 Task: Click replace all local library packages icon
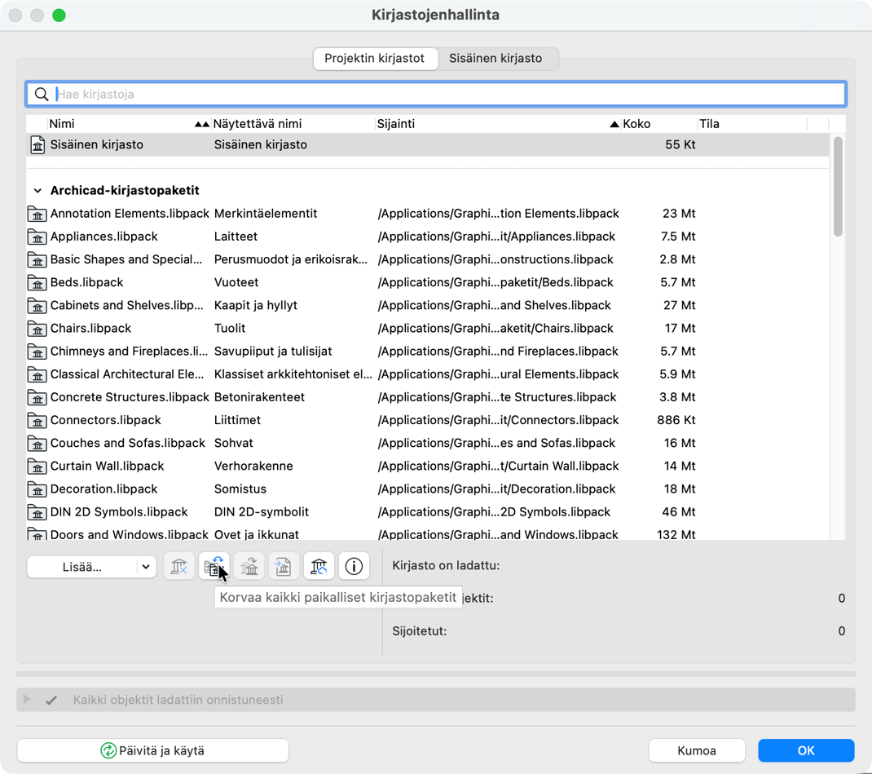coord(214,566)
